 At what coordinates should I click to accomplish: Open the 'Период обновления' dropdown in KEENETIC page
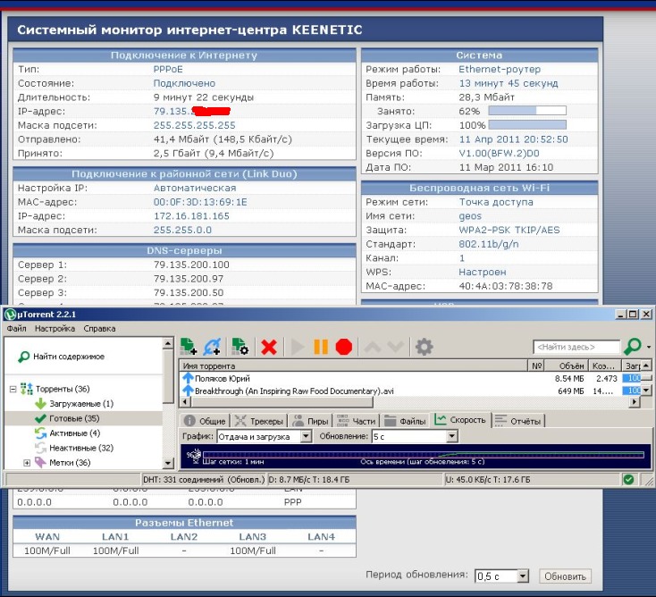(x=501, y=576)
